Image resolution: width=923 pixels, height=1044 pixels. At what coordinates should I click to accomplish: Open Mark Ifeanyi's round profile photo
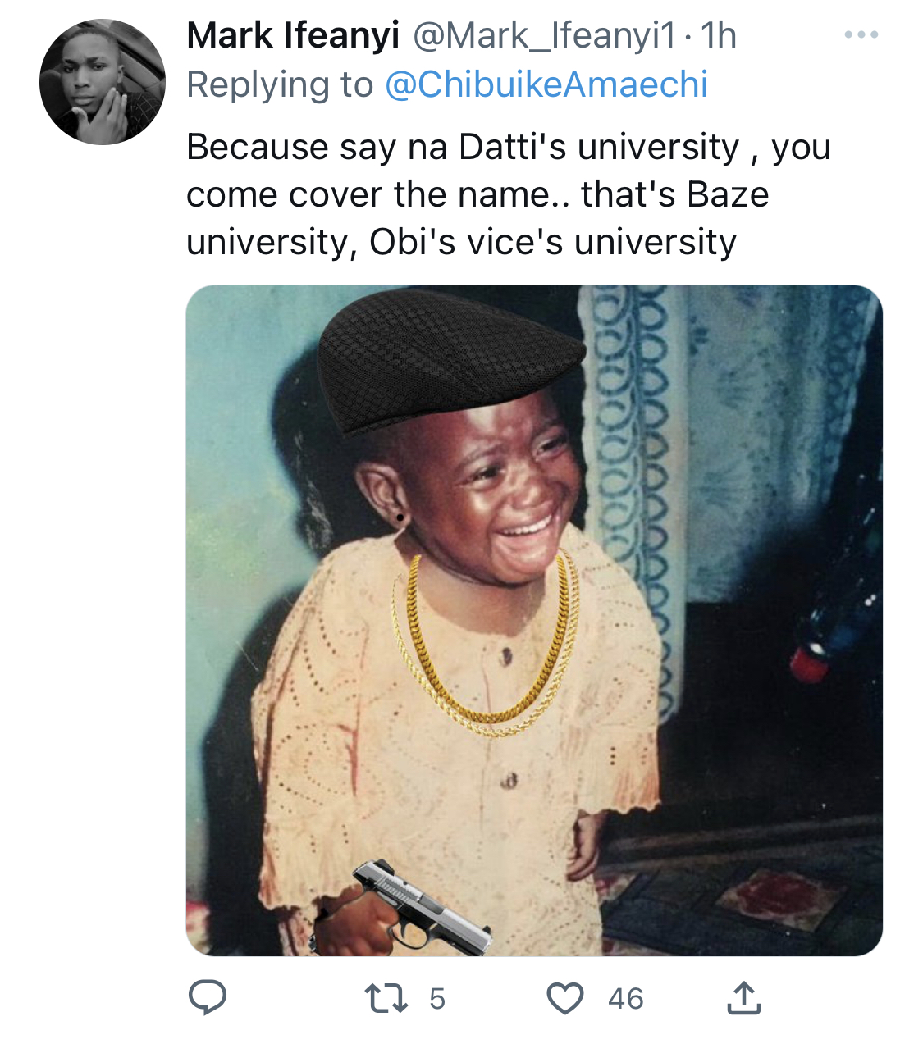tap(103, 82)
